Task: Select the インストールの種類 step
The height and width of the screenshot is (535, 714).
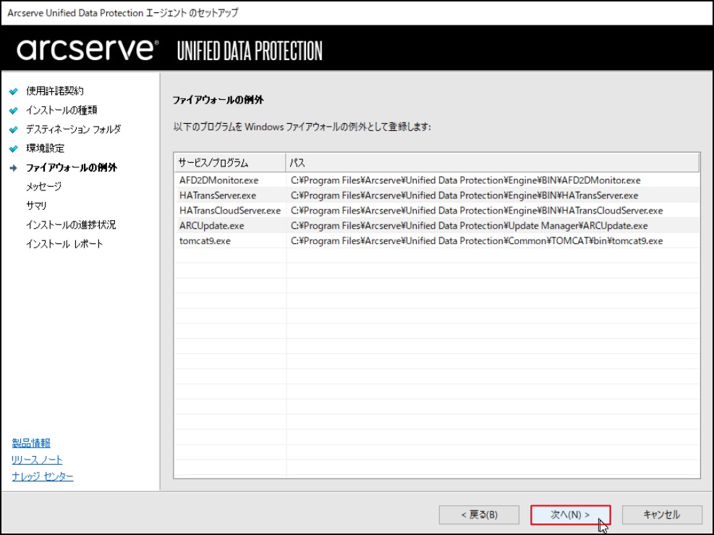Action: (x=61, y=110)
